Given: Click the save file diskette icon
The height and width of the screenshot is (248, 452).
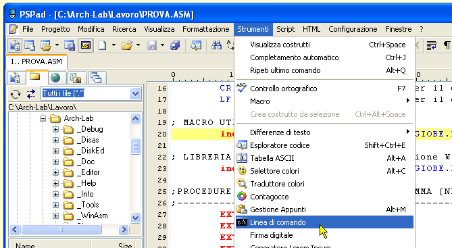Looking at the screenshot, I should pyautogui.click(x=152, y=45).
